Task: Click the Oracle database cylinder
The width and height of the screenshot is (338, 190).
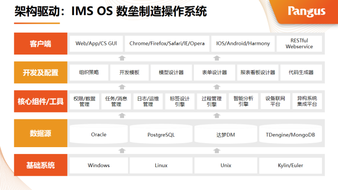Action: coord(99,133)
